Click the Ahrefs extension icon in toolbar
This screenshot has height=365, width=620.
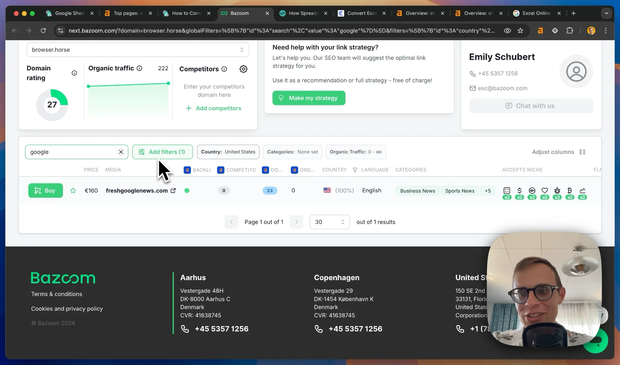(x=540, y=31)
